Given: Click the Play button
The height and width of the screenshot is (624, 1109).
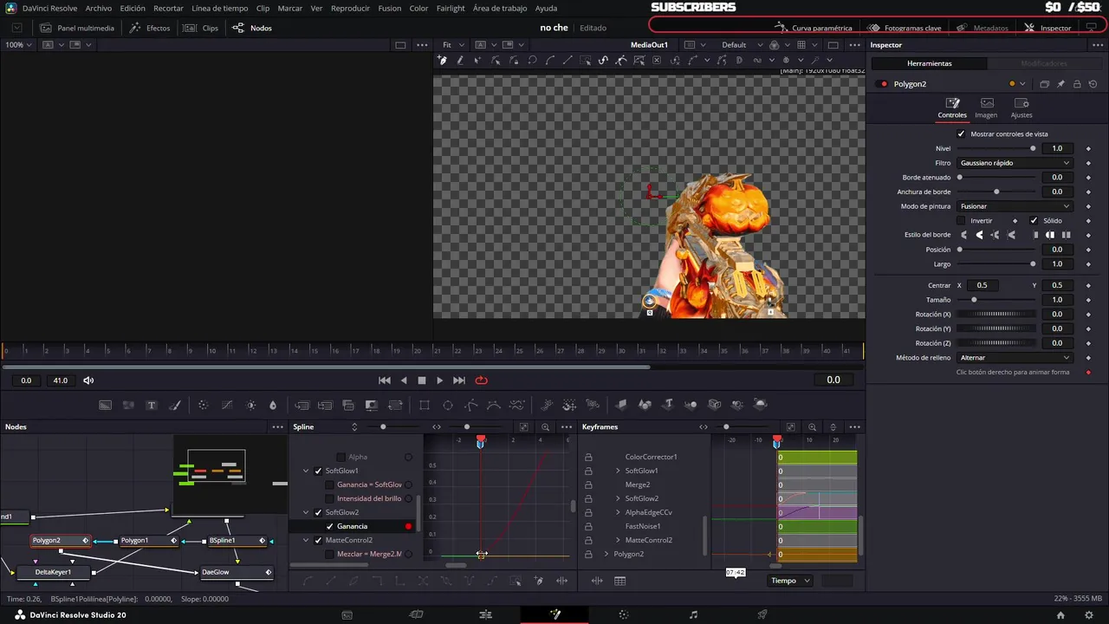Looking at the screenshot, I should pyautogui.click(x=439, y=380).
